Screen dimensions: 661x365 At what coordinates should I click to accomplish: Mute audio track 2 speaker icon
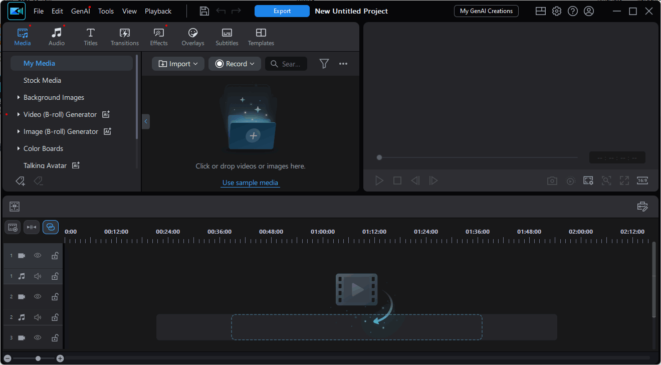[x=38, y=317]
